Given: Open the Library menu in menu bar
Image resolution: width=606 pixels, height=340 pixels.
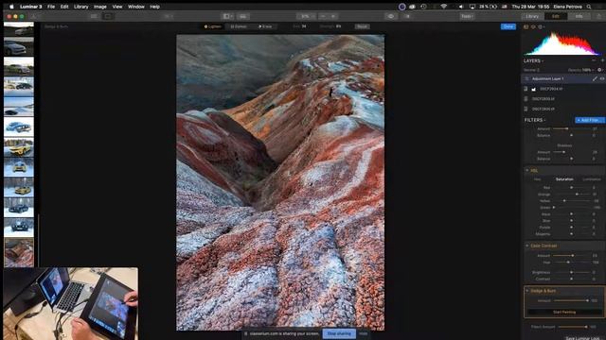Looking at the screenshot, I should pos(81,7).
